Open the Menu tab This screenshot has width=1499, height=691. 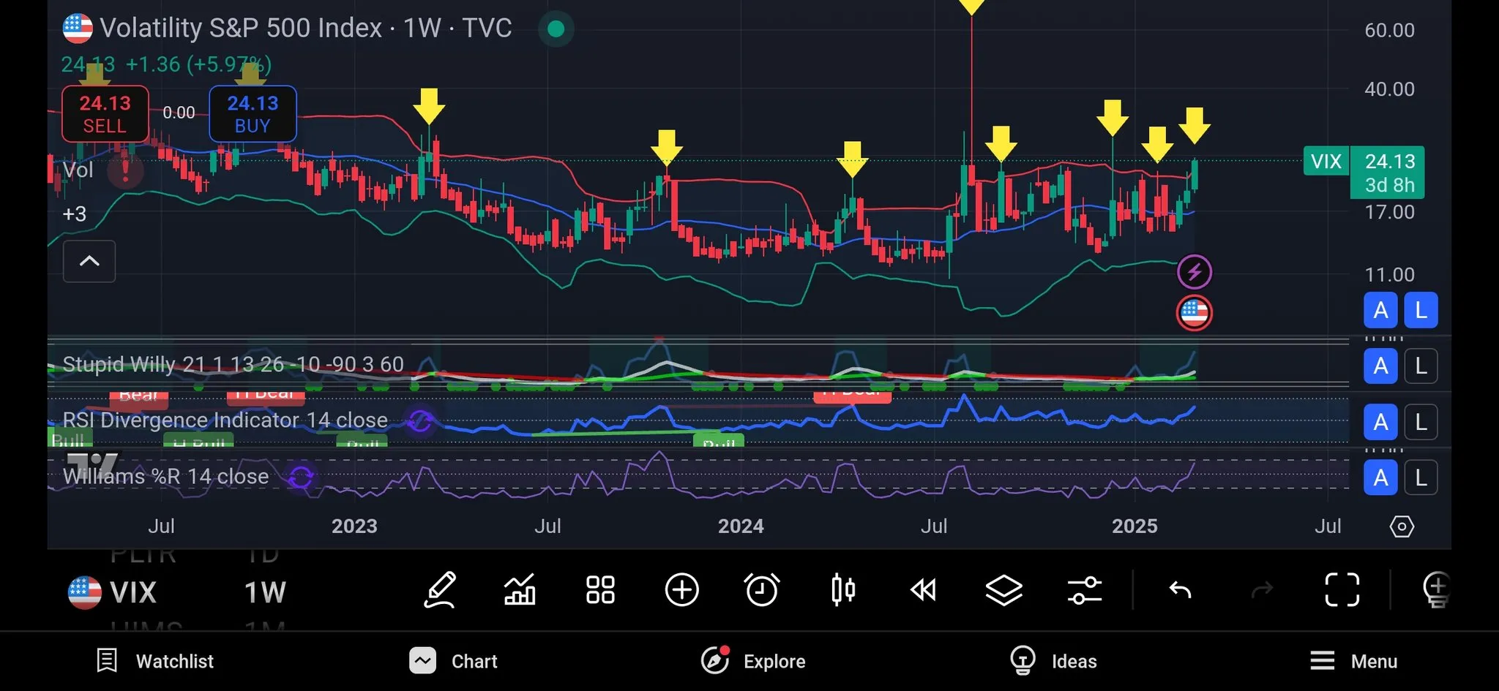(x=1353, y=661)
